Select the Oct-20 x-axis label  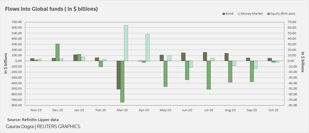tap(273, 110)
